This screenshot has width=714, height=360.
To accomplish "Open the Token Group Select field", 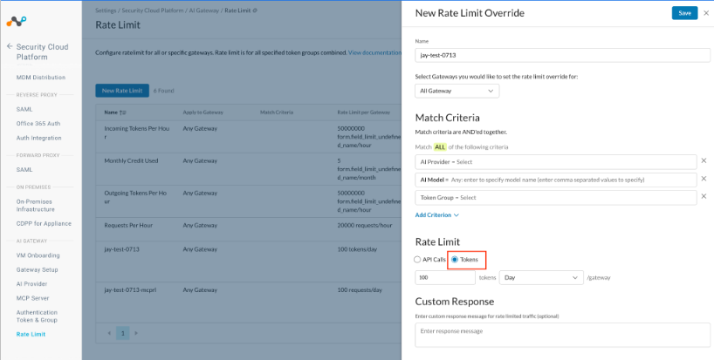I will click(555, 198).
